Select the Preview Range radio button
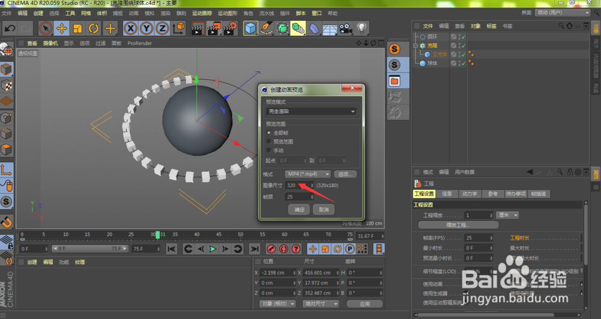Image resolution: width=601 pixels, height=319 pixels. pos(269,142)
